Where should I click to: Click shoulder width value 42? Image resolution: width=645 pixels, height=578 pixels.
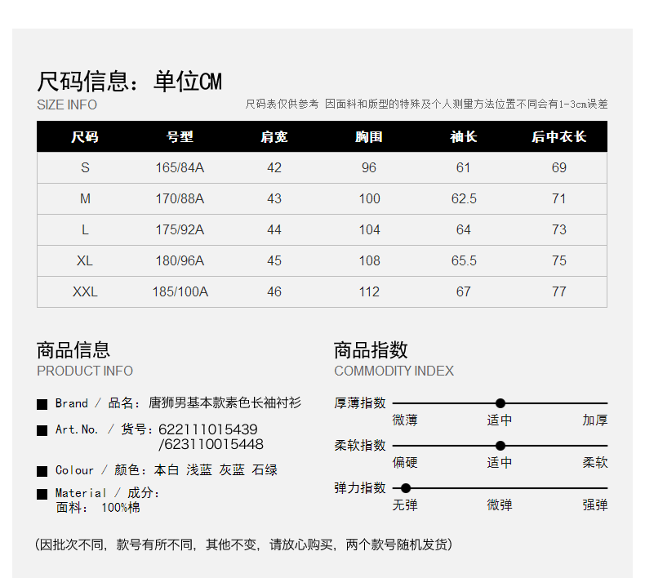click(x=274, y=168)
